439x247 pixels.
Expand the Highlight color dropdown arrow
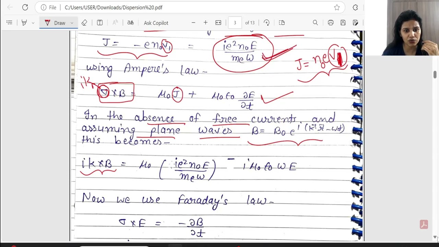tap(33, 23)
